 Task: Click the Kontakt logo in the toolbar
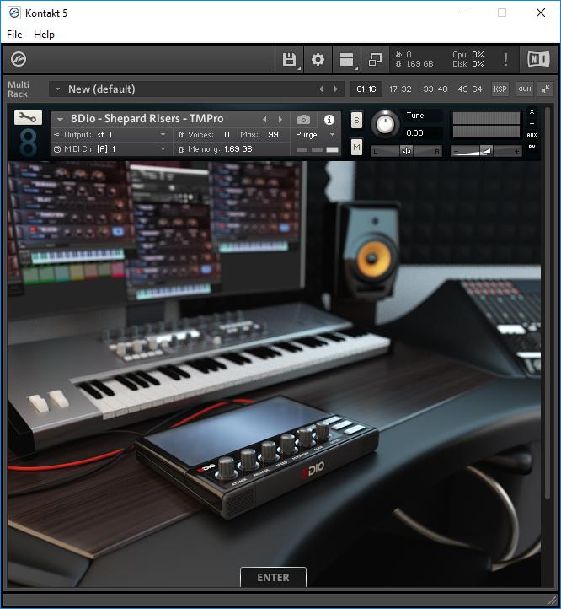click(x=19, y=59)
